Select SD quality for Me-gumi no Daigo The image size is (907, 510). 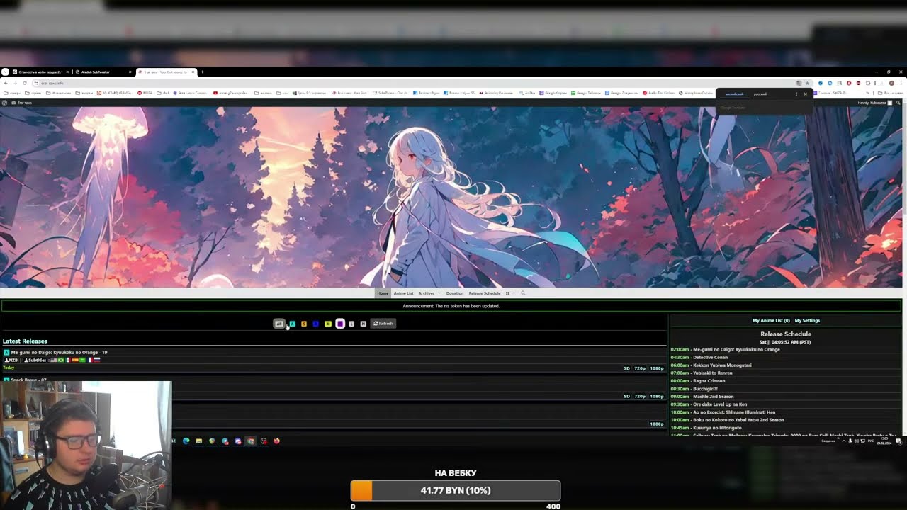(x=626, y=368)
